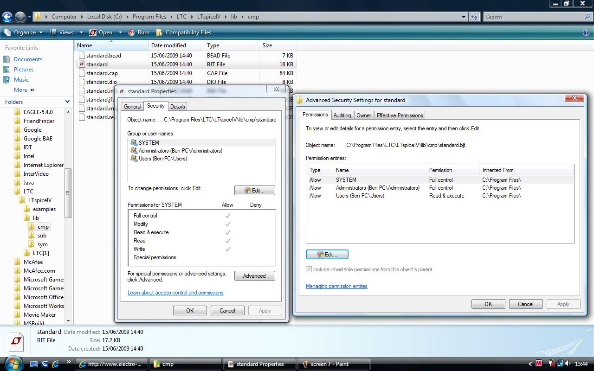Switch to the Owner tab

[364, 115]
